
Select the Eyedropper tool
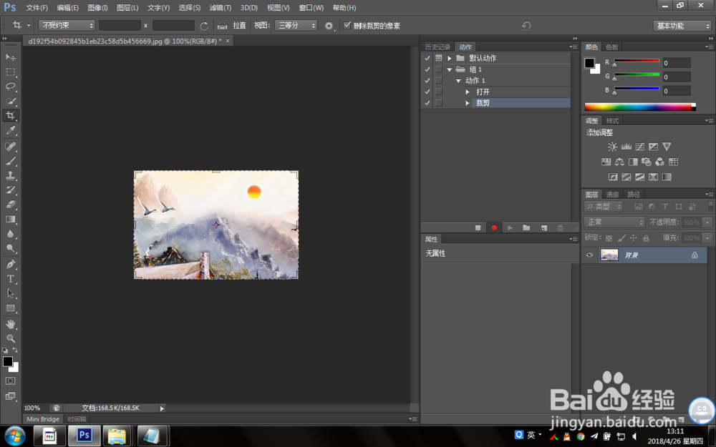click(x=11, y=130)
